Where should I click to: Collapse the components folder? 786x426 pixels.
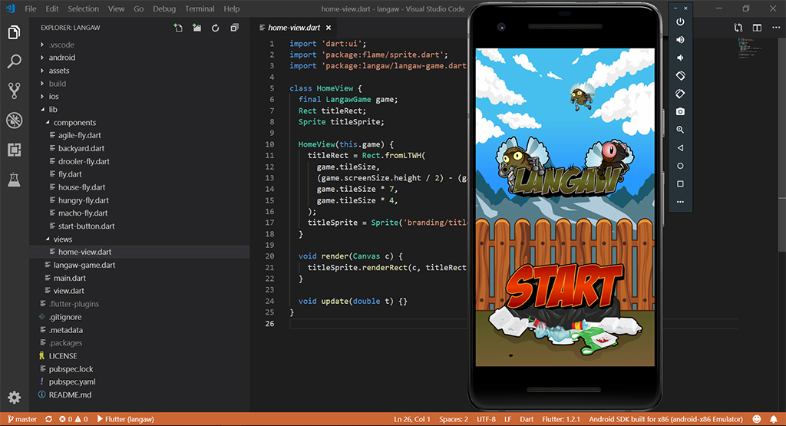point(74,123)
